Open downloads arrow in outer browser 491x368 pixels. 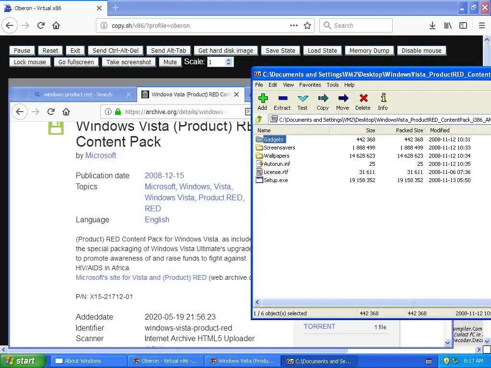click(433, 25)
